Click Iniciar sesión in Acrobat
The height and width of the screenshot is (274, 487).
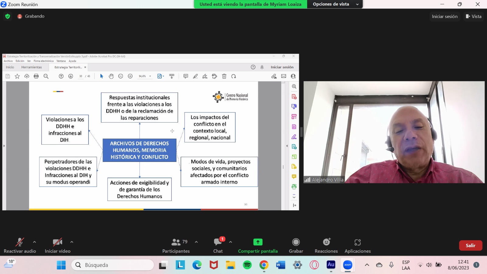tap(282, 67)
